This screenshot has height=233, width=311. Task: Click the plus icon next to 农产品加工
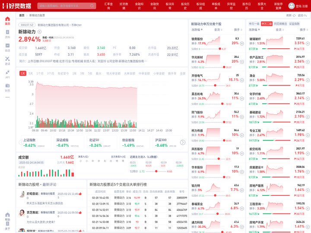(x=308, y=62)
